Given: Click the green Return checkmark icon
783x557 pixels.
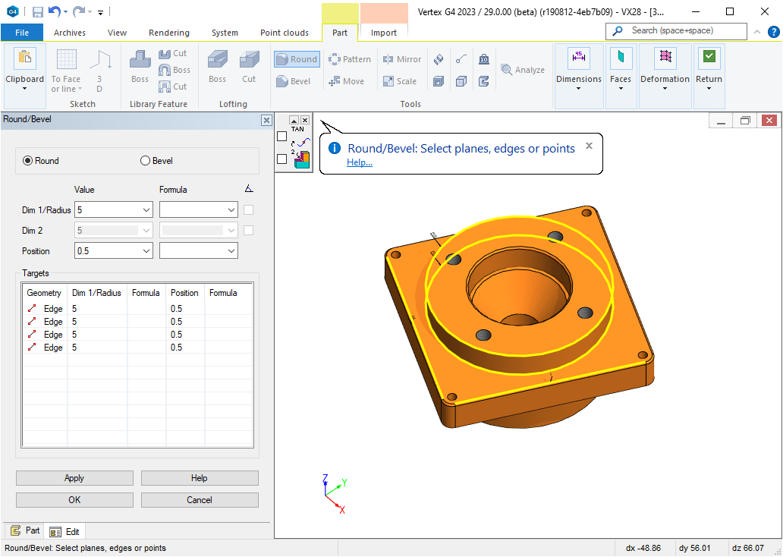Looking at the screenshot, I should click(x=709, y=57).
